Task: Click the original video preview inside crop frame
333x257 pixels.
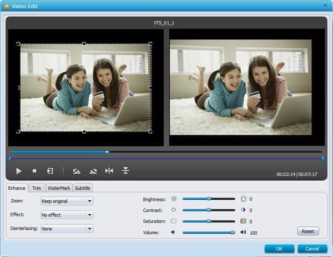Action: (x=85, y=88)
